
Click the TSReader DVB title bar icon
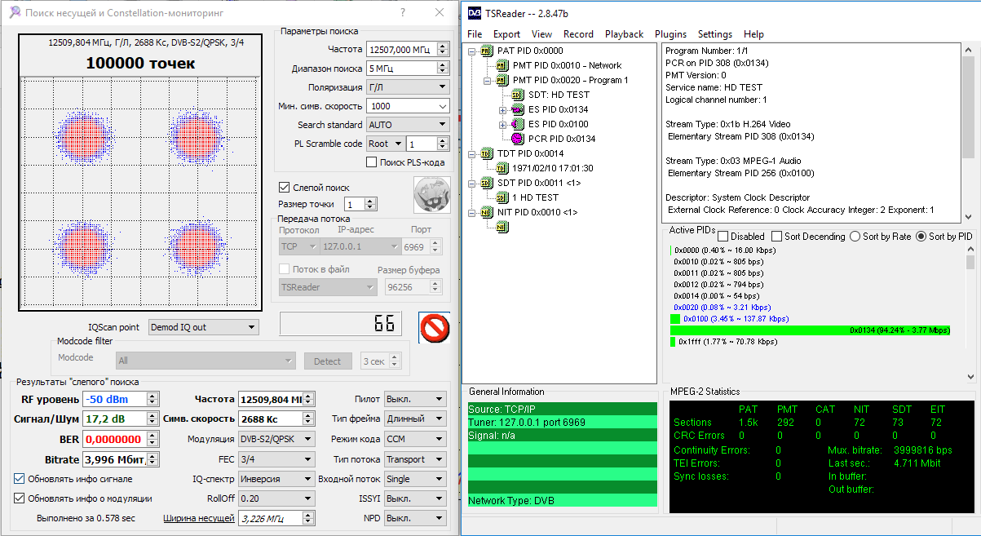(474, 13)
